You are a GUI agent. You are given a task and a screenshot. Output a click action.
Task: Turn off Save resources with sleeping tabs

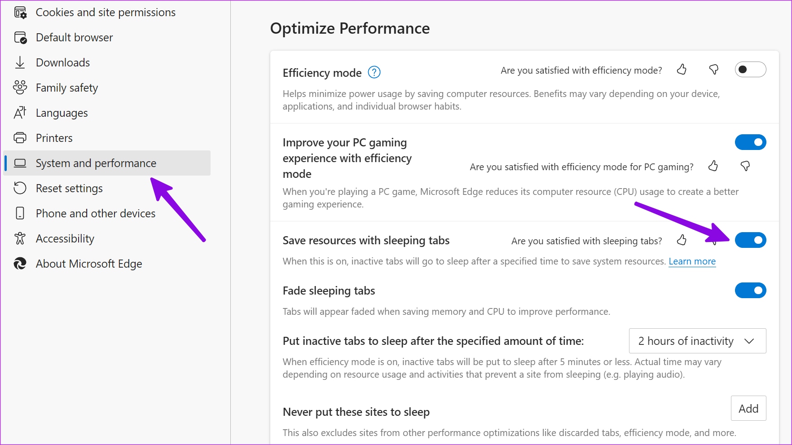coord(750,240)
